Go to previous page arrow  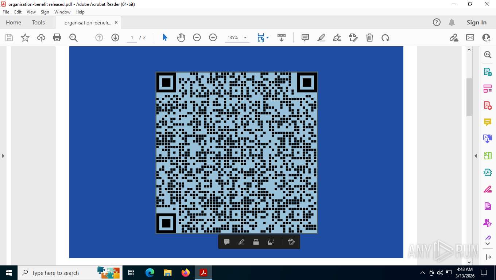click(99, 38)
